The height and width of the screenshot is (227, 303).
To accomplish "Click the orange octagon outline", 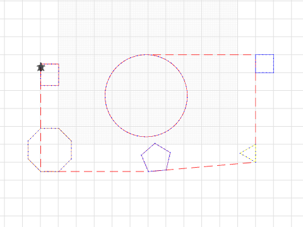I will click(50, 150).
